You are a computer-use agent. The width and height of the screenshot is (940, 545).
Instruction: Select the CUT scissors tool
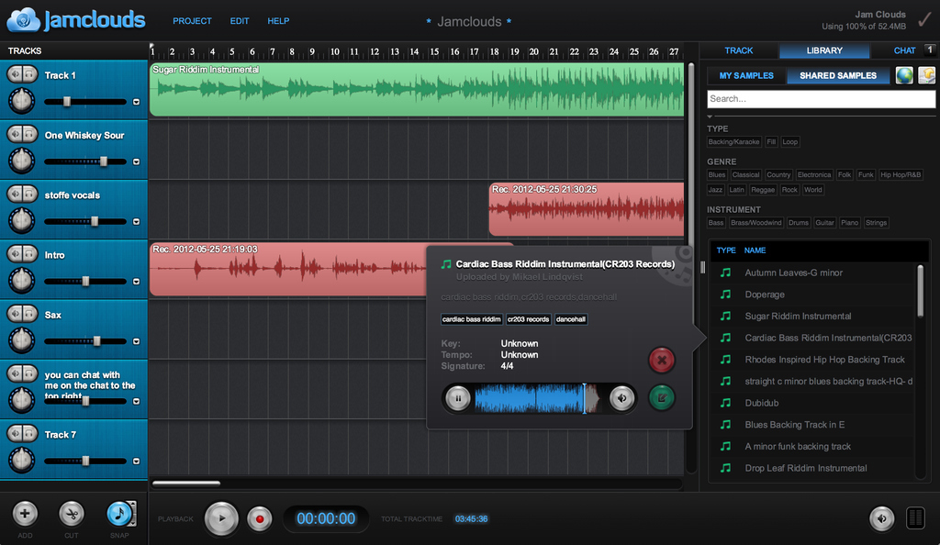(72, 513)
